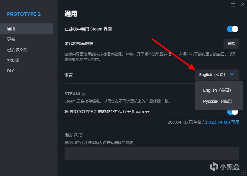Click the 游戏内界面数据 label
This screenshot has width=247, height=176.
[x=79, y=44]
